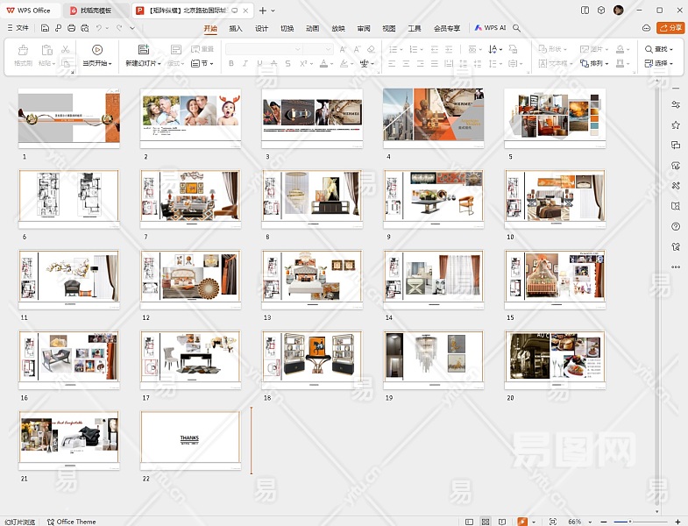Image resolution: width=688 pixels, height=526 pixels.
Task: Click the orange Share (分享) button
Action: [x=670, y=28]
